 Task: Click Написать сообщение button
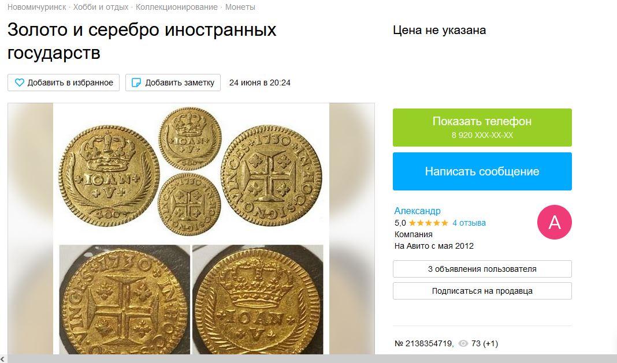[x=482, y=171]
